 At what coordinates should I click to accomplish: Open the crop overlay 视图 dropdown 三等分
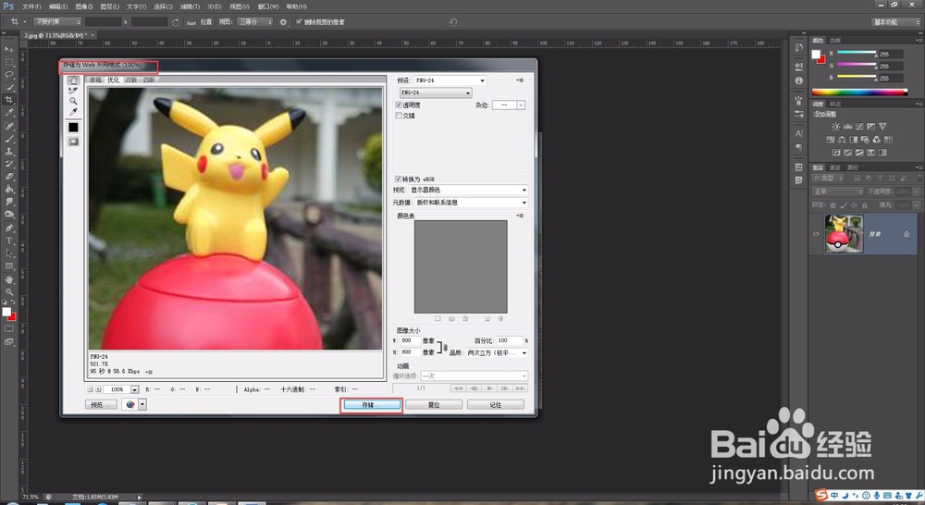click(x=255, y=22)
